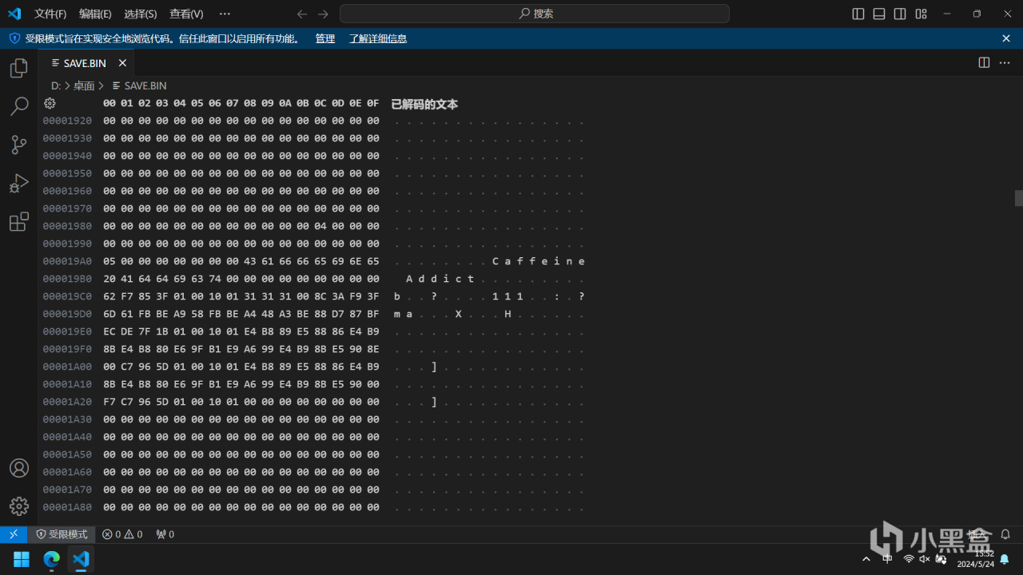Screen dimensions: 1023x575
Task: Focus the 搜索 command center box
Action: click(x=535, y=14)
